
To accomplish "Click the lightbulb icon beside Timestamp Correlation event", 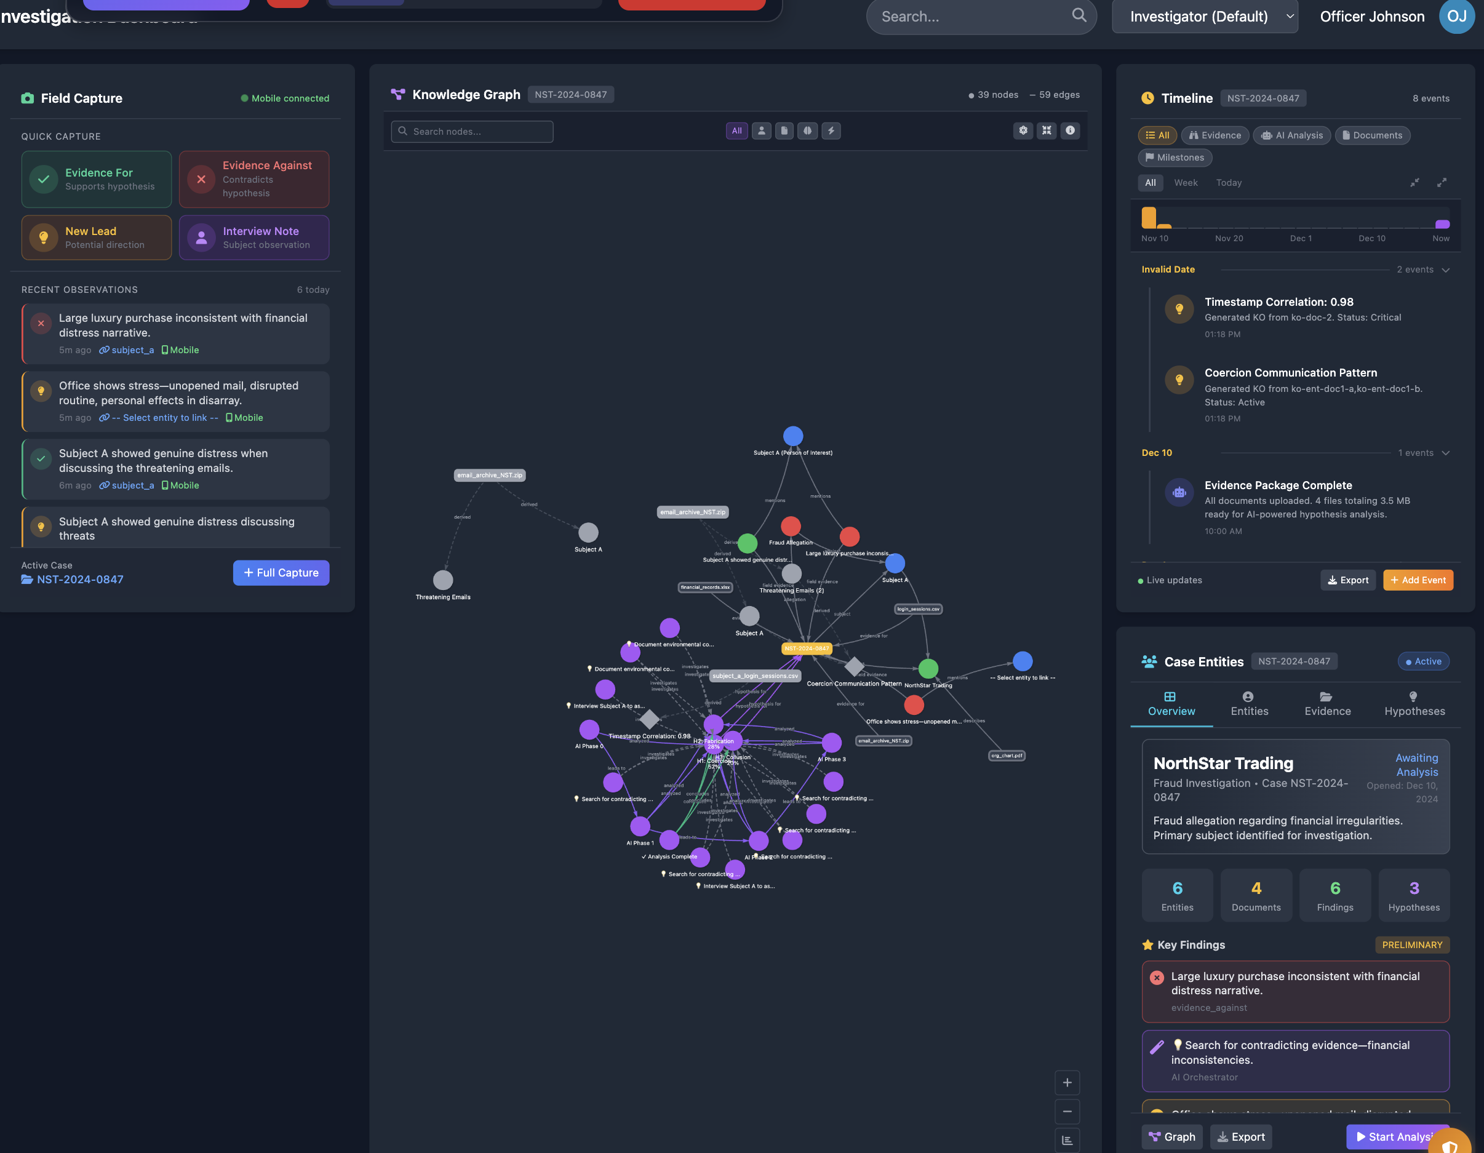I will (x=1179, y=309).
